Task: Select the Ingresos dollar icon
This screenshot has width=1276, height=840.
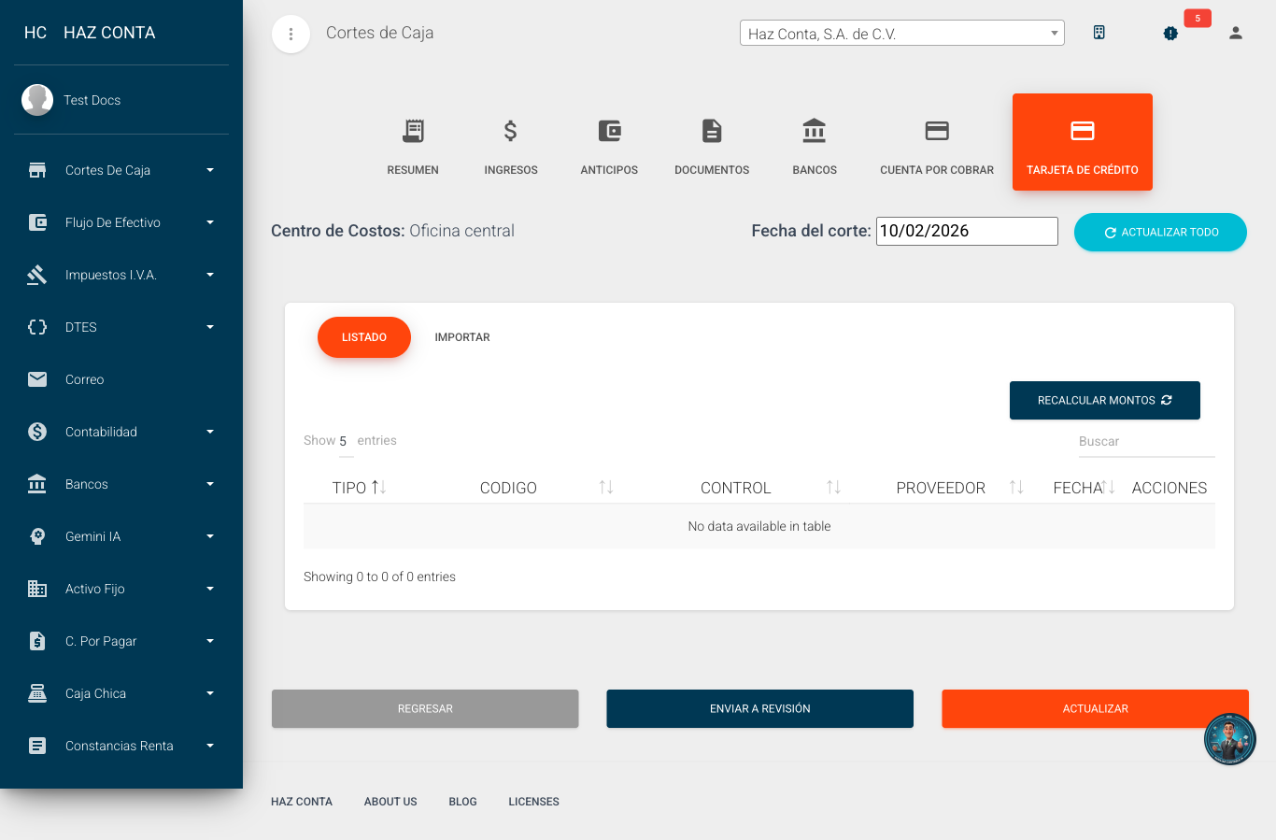Action: tap(510, 131)
